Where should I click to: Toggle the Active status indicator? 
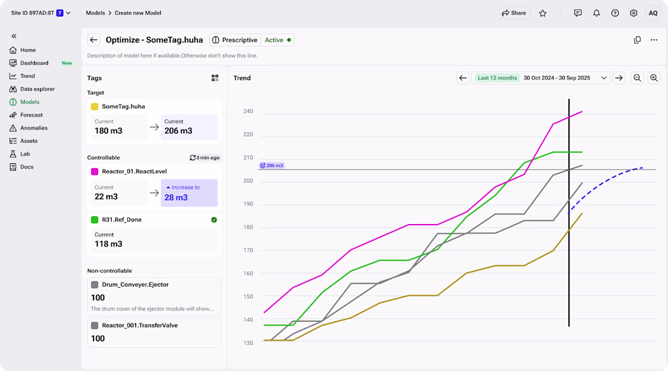tap(278, 40)
